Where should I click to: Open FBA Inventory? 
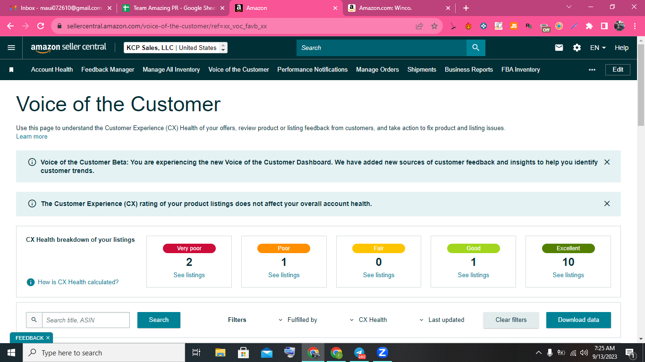click(521, 70)
